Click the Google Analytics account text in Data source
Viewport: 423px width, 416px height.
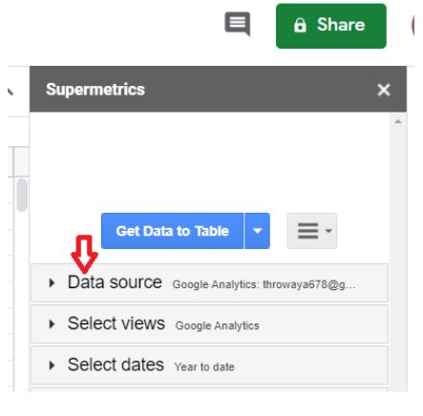[264, 284]
